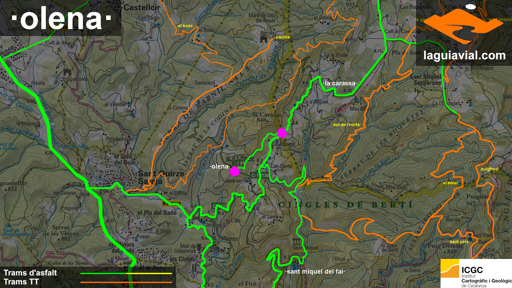Click the orange TT legend line
512x288 pixels.
pos(126,282)
